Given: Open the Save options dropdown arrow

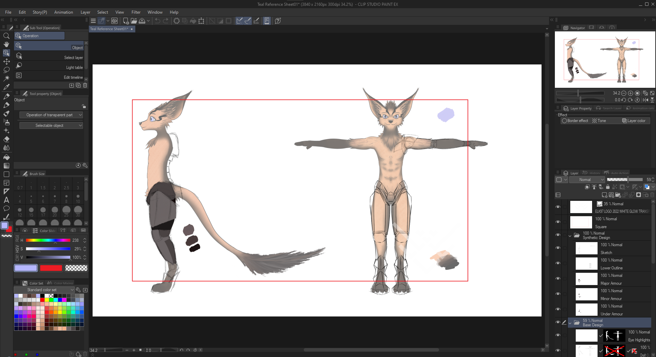Looking at the screenshot, I should click(x=148, y=21).
